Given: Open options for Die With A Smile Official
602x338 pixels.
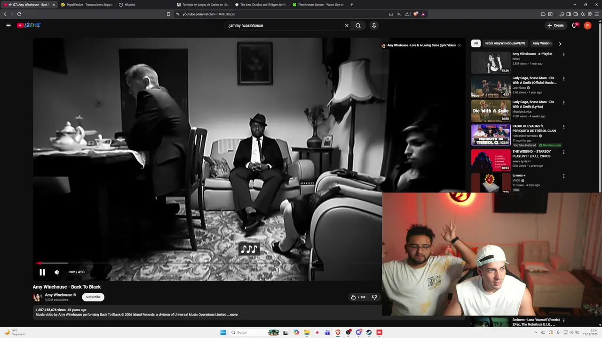Looking at the screenshot, I should tap(563, 78).
